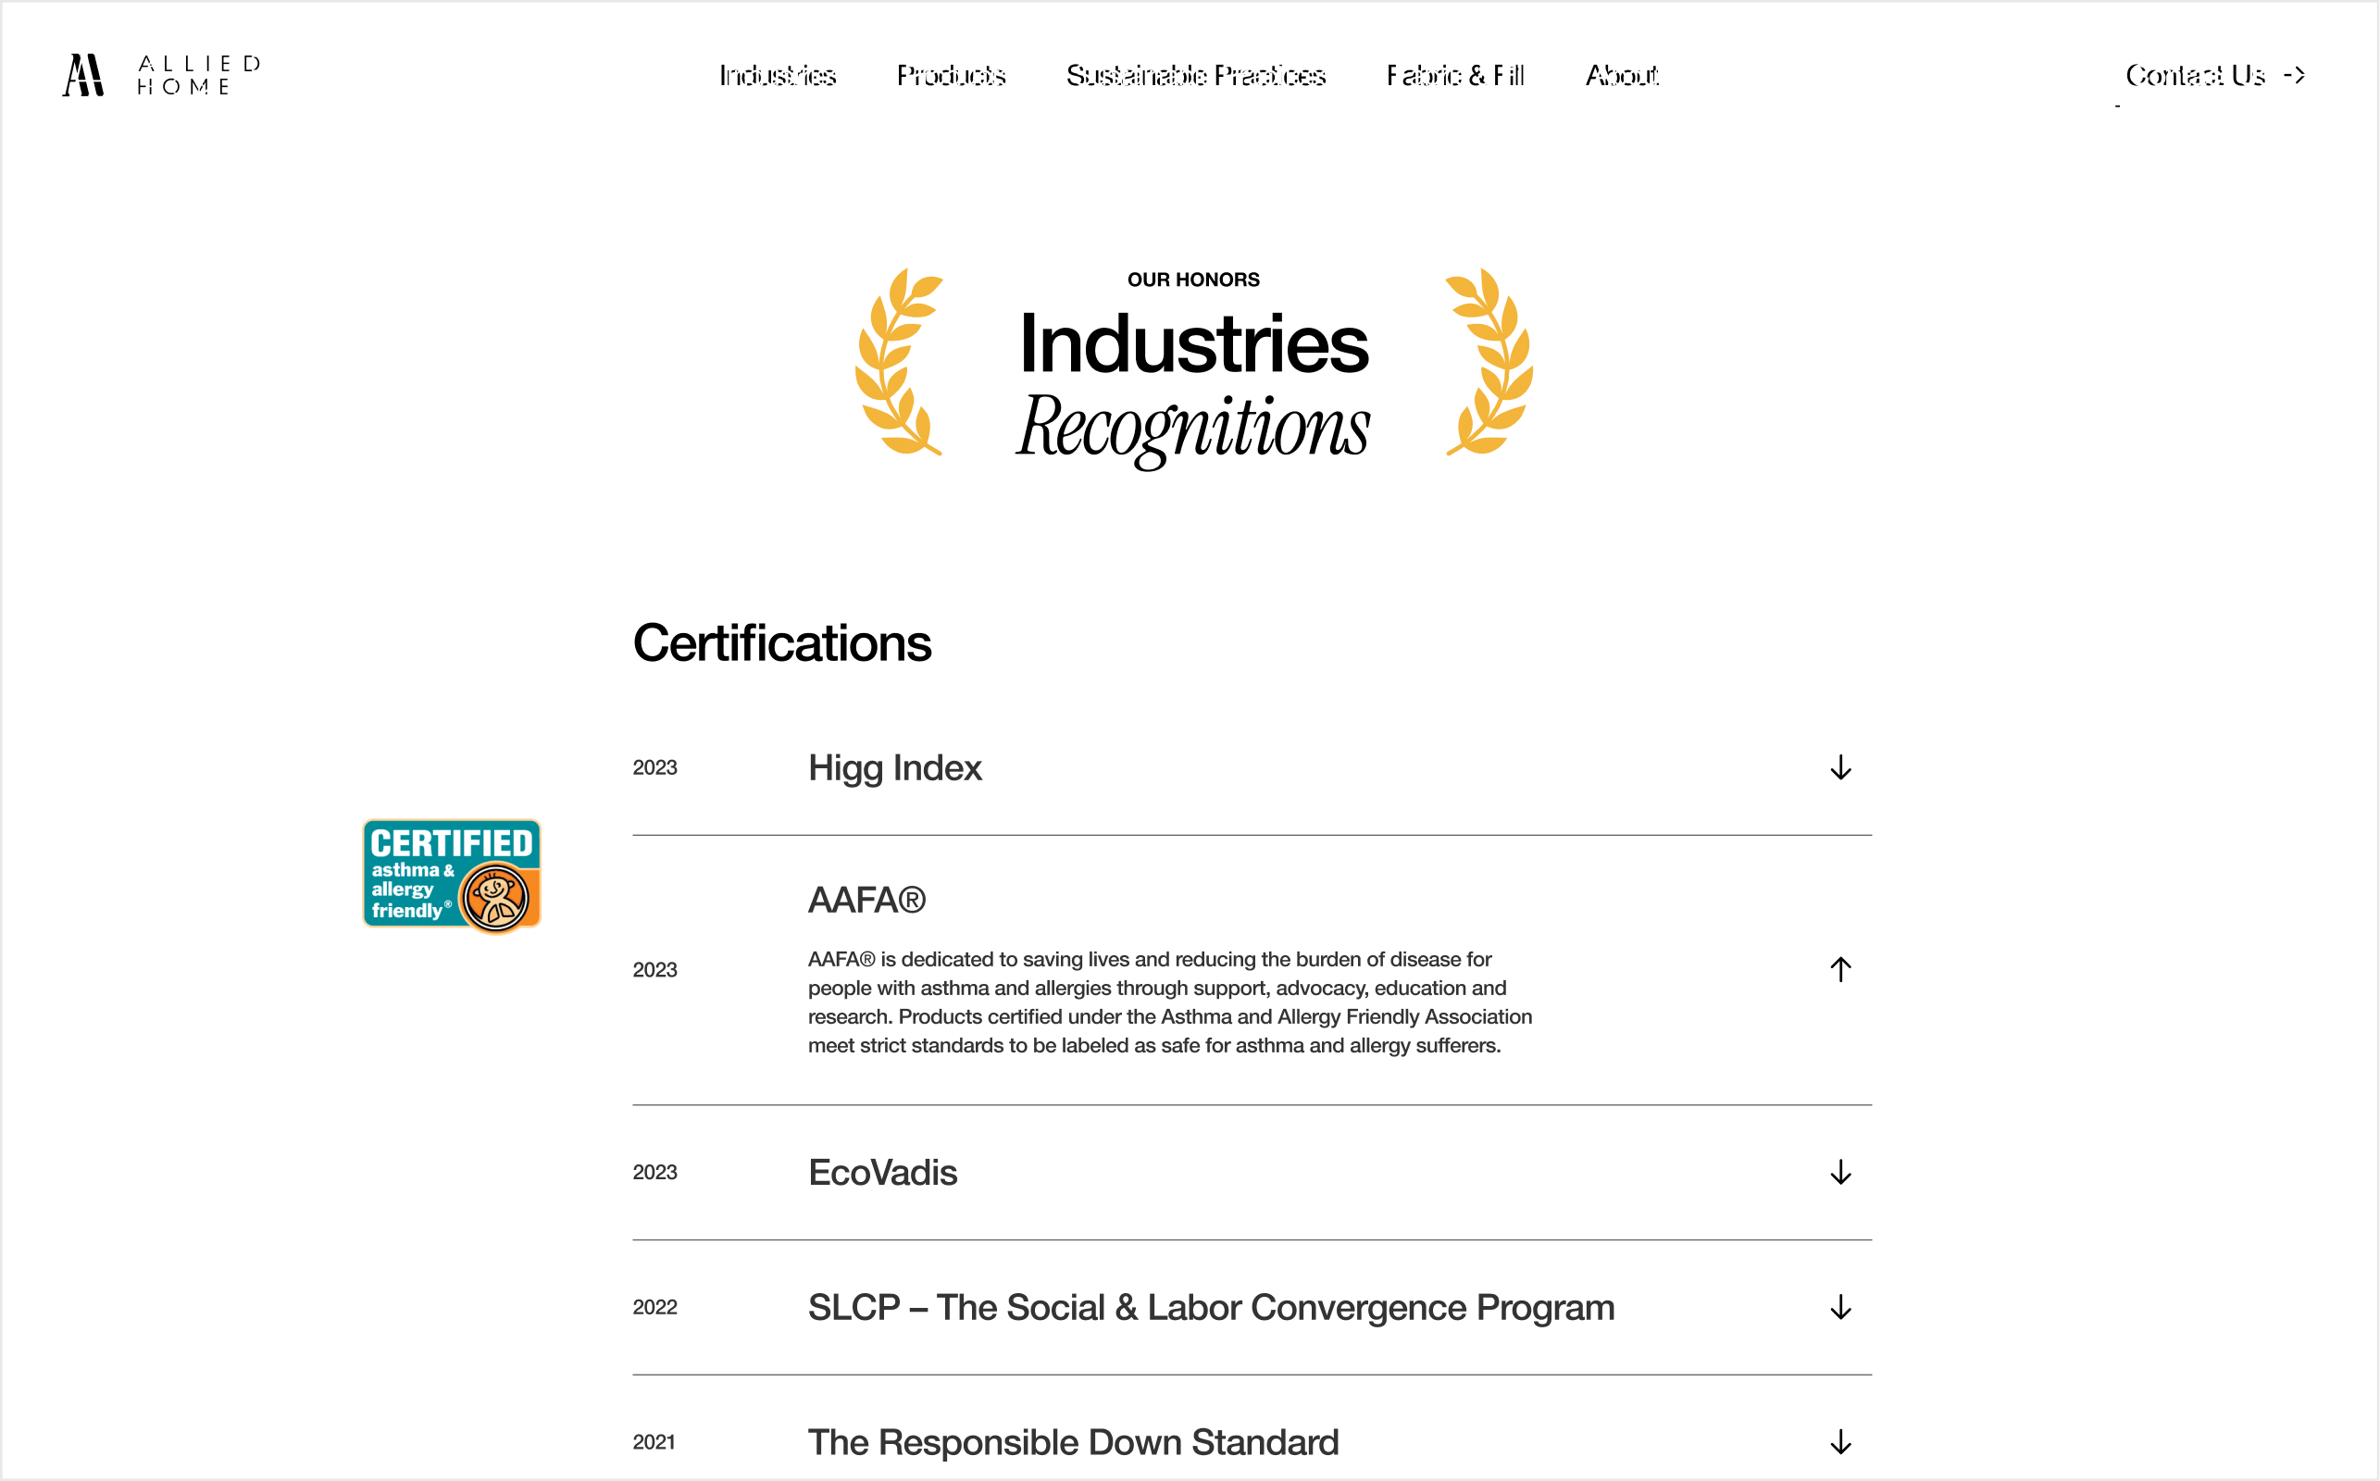Image resolution: width=2380 pixels, height=1481 pixels.
Task: Click the Contact Us link
Action: point(2194,75)
